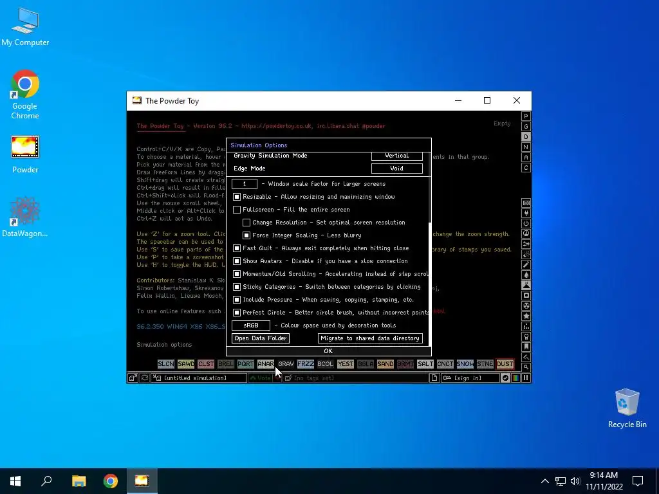Select the Powders category pile icon
This screenshot has height=494, width=659.
[526, 285]
